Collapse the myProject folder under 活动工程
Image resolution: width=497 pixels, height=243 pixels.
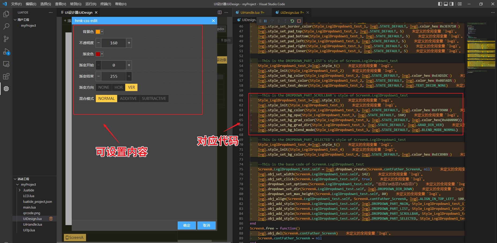(17, 185)
